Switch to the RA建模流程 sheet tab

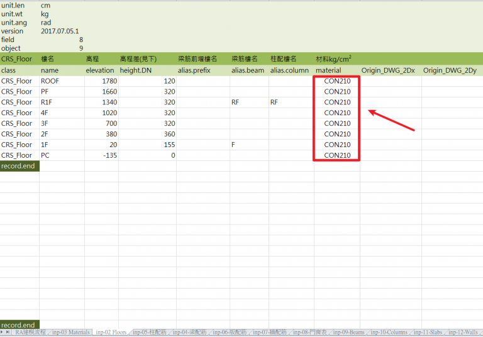(30, 332)
